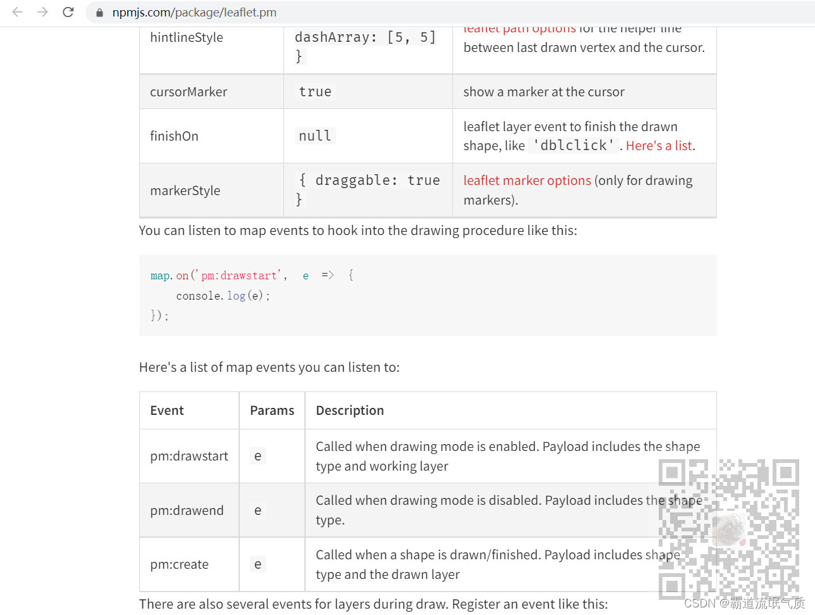Click the browser forward arrow
815x615 pixels.
click(x=42, y=12)
